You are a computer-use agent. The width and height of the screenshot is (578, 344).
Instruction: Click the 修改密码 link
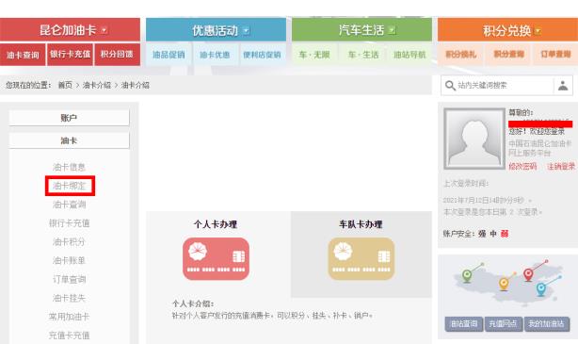(x=522, y=167)
